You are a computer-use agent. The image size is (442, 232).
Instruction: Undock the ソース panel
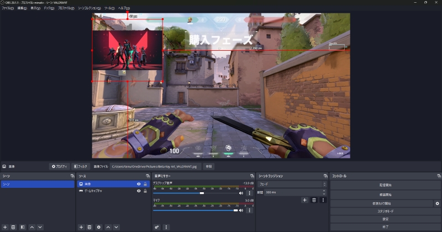click(148, 176)
